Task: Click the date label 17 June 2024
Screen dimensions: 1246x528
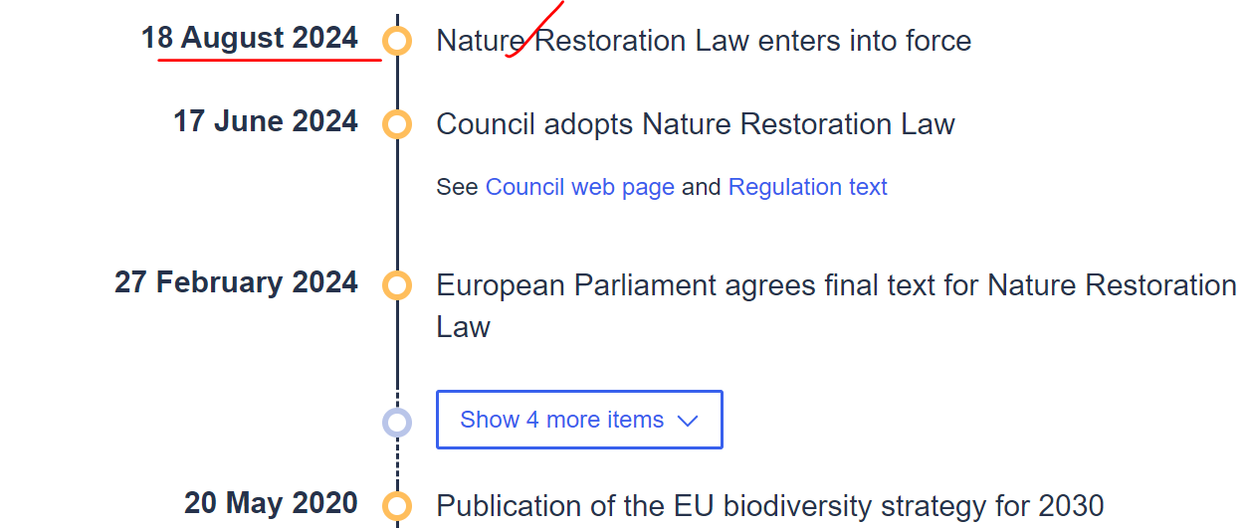Action: pos(266,121)
